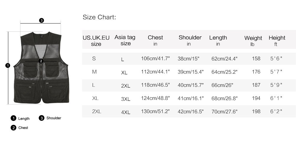The width and height of the screenshot is (296, 147).
Task: Select the 194 weight value
Action: click(x=256, y=98)
